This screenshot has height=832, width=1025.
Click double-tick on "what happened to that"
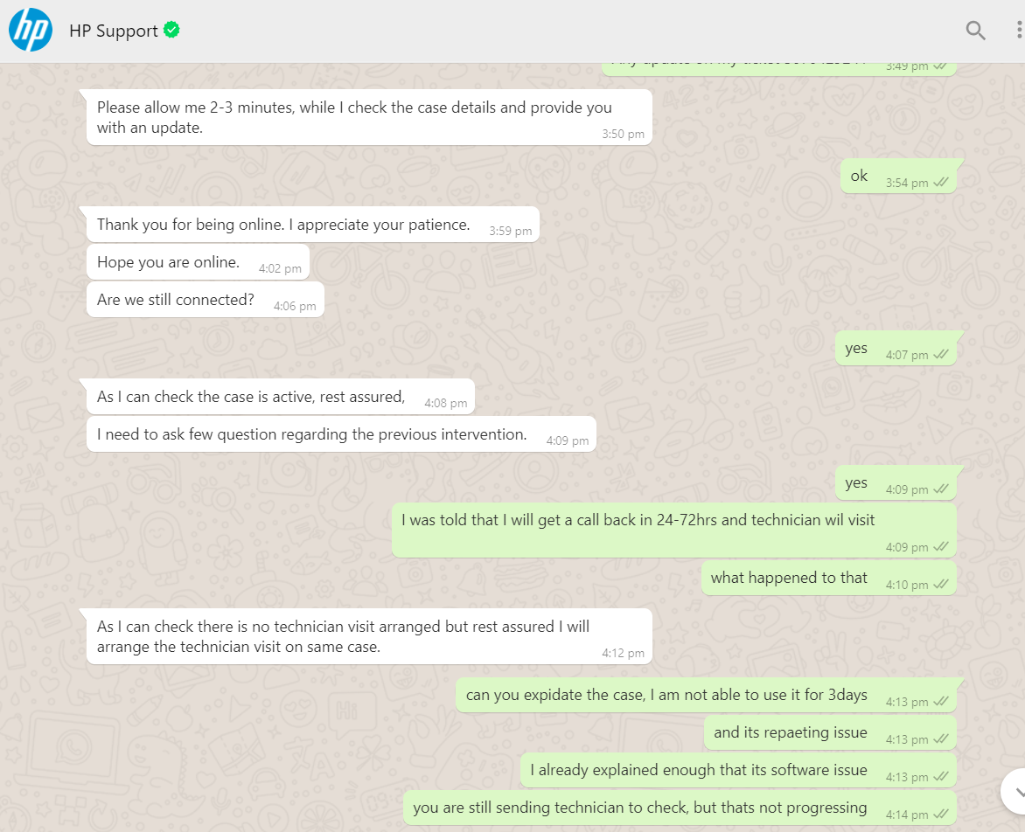941,585
